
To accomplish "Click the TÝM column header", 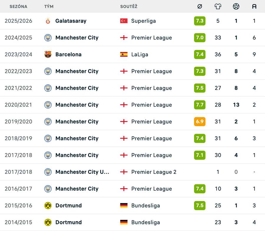I will [49, 6].
